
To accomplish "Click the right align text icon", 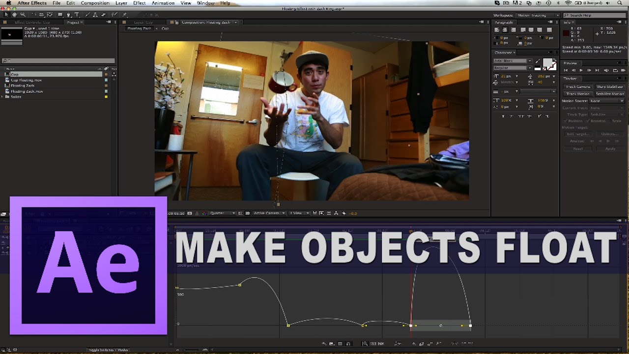I will click(513, 29).
